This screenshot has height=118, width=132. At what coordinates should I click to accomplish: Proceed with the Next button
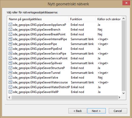96,111
